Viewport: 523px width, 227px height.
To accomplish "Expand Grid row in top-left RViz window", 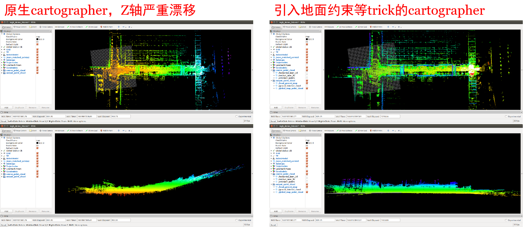I will click(x=2, y=49).
